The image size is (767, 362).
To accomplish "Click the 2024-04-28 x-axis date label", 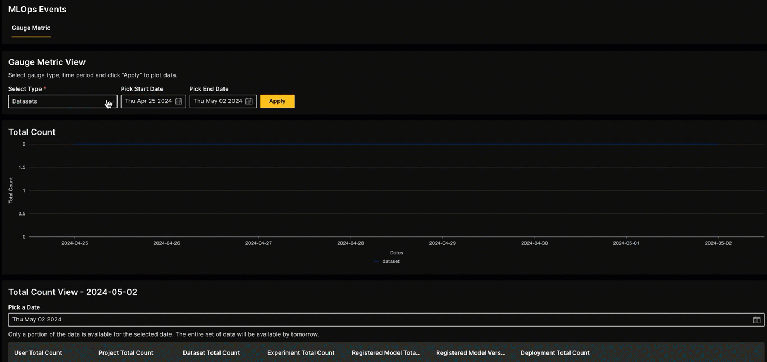I will [x=350, y=243].
